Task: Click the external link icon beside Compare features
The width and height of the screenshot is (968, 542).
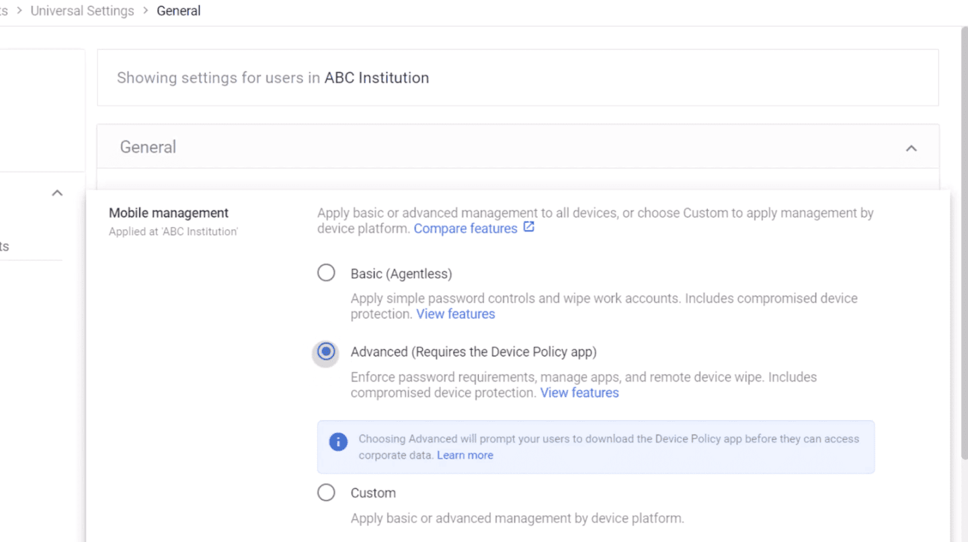Action: [529, 228]
